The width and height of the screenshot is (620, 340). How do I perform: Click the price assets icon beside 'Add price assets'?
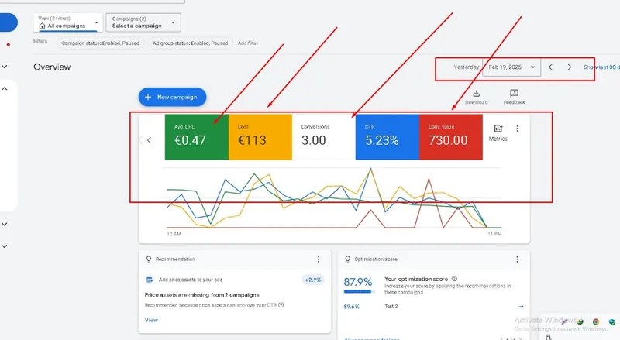click(x=150, y=280)
